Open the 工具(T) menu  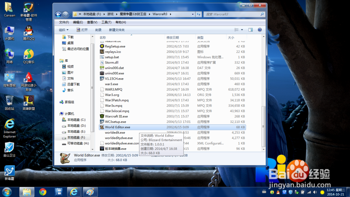point(106,22)
